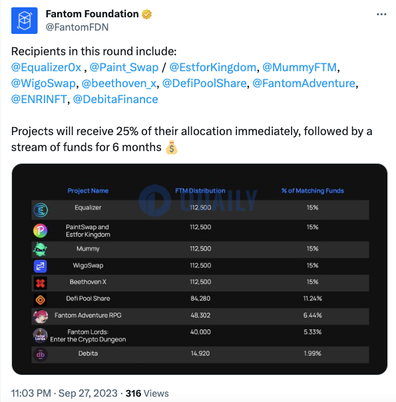Click the Equalizer logo in table
This screenshot has height=402, width=396.
click(41, 210)
